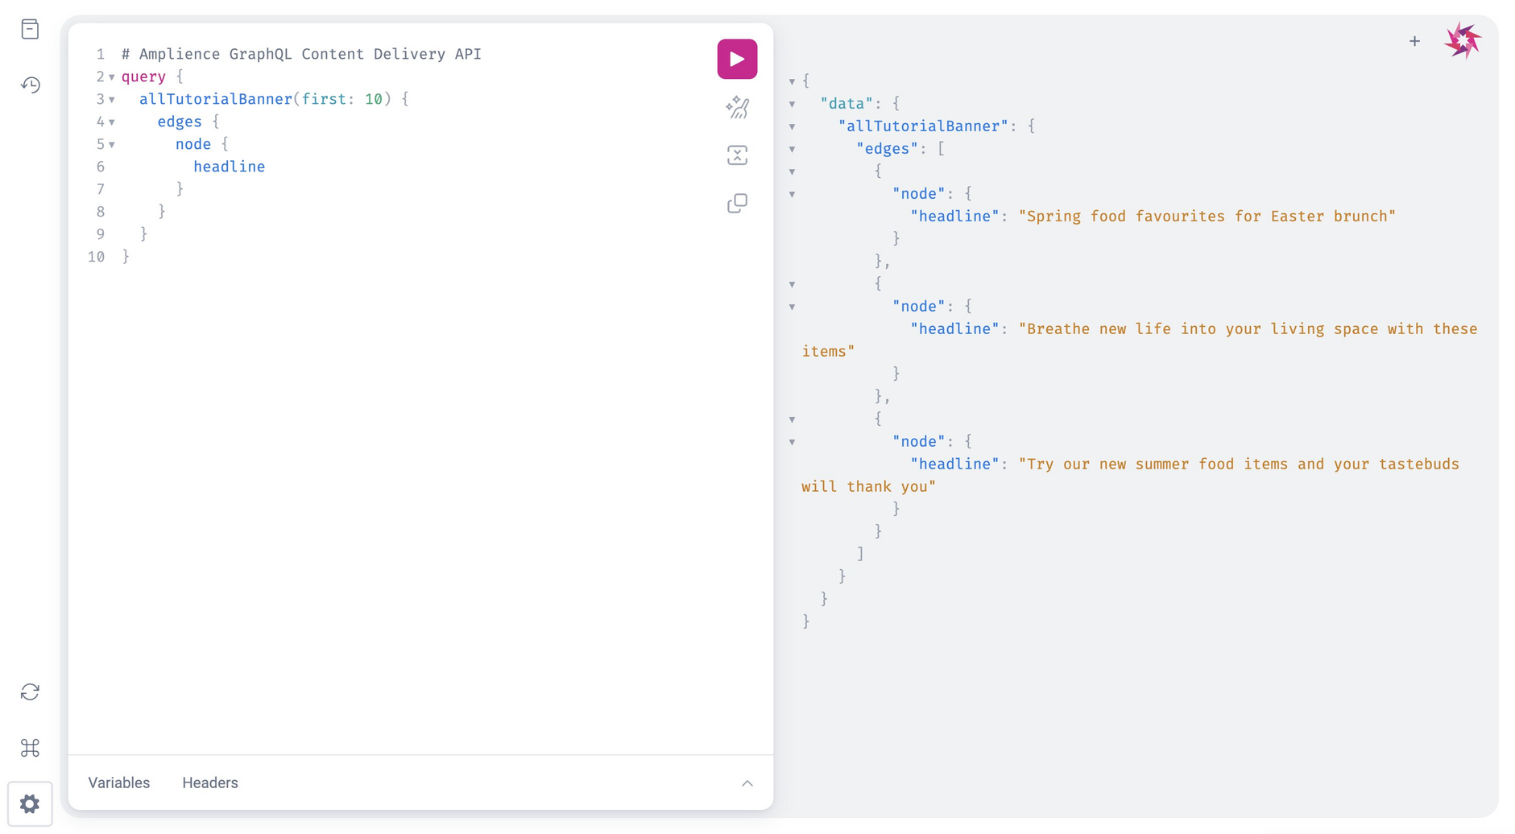Run the query with the play button
The image size is (1515, 834).
coord(737,59)
